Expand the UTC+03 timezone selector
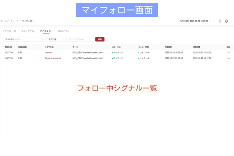This screenshot has height=156, width=234. [195, 21]
